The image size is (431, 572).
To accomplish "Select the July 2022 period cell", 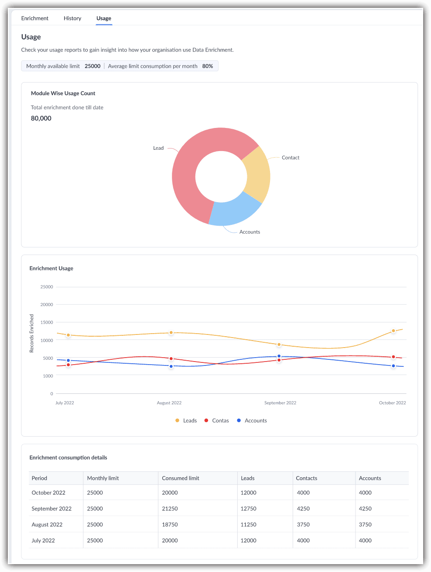I will tap(43, 541).
